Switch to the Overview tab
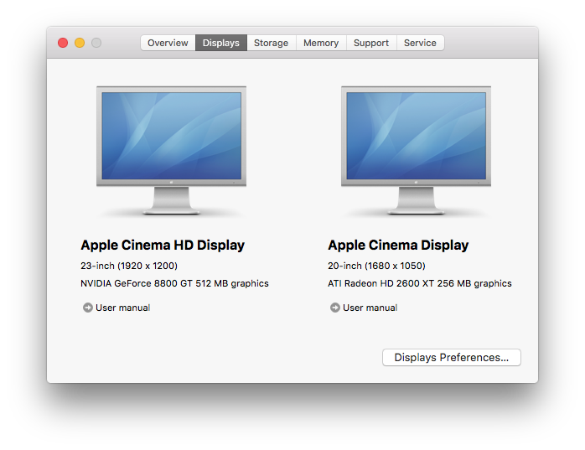The height and width of the screenshot is (450, 585). pyautogui.click(x=168, y=43)
